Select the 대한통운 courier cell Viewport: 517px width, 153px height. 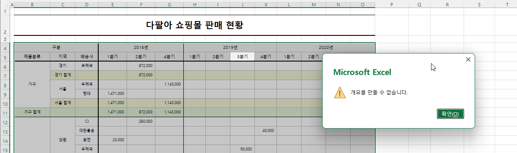click(87, 131)
